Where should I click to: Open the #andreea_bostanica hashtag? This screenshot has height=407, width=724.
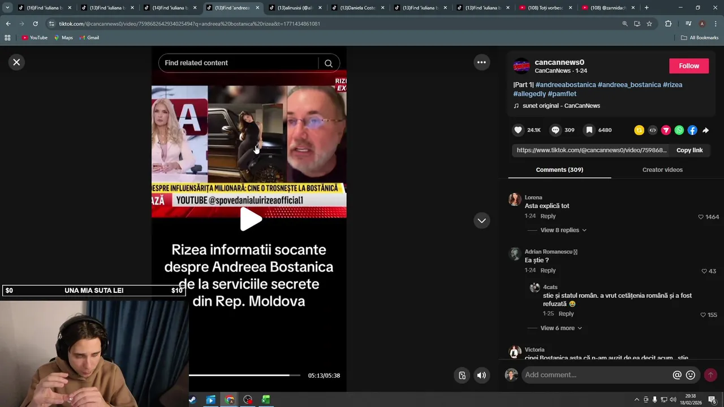tap(629, 85)
